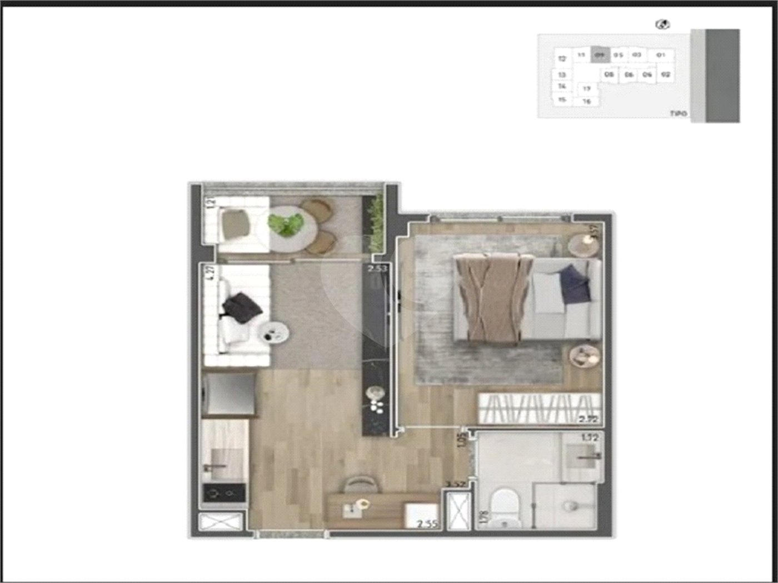The width and height of the screenshot is (778, 583).
Task: Select unit 03 in the key plan
Action: [637, 55]
